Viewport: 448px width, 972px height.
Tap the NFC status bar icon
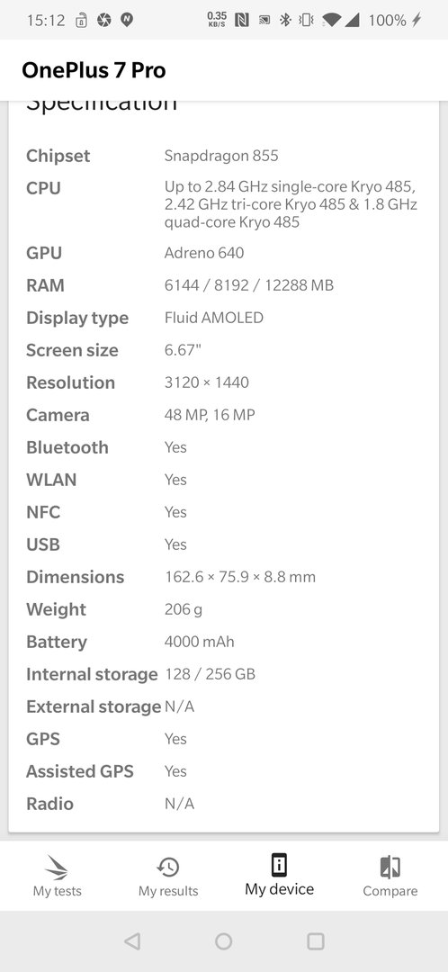pyautogui.click(x=242, y=20)
